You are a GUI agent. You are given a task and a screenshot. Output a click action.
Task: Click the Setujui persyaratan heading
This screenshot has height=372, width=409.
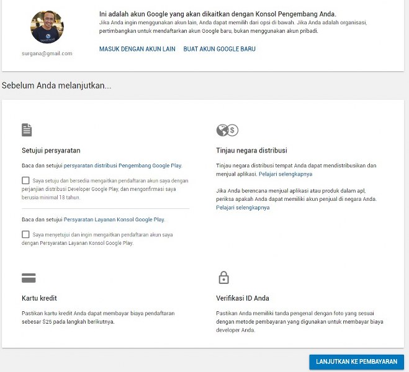pos(51,150)
